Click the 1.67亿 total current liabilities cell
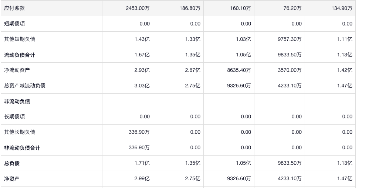Image resolution: width=379 pixels, height=188 pixels. pos(142,55)
